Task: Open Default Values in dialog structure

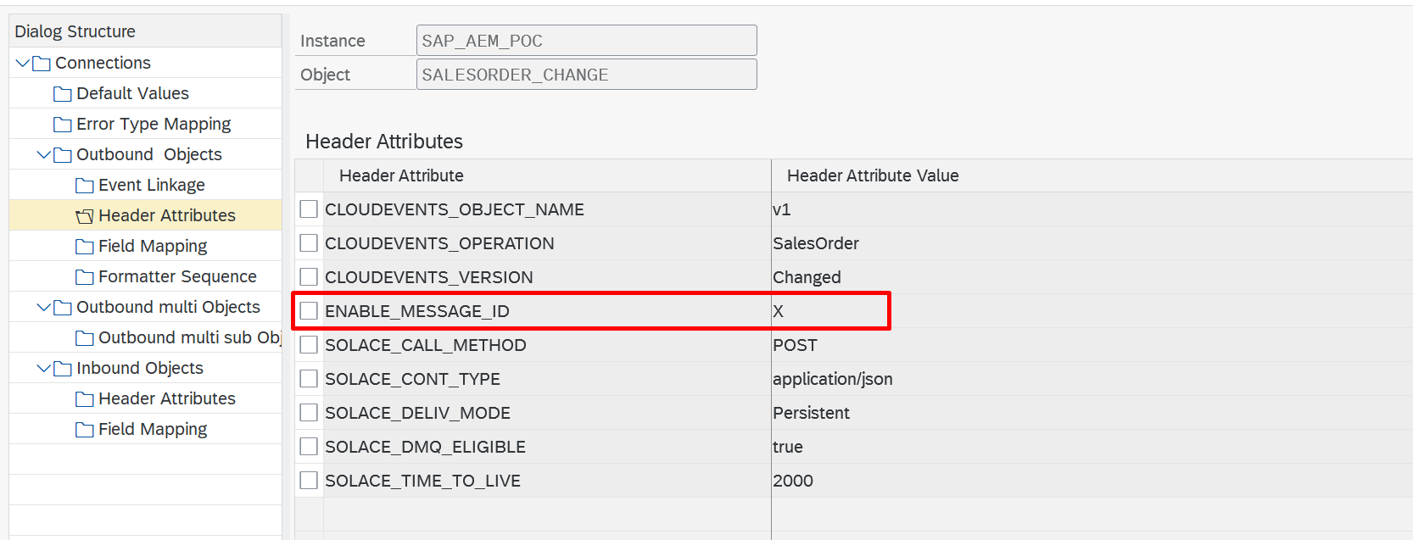Action: click(132, 93)
